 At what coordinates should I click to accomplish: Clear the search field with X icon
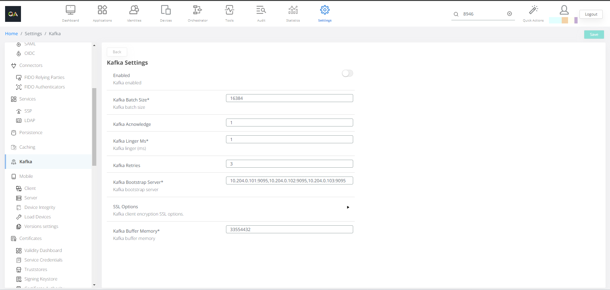pyautogui.click(x=510, y=14)
